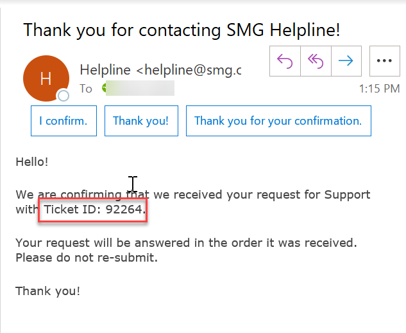The image size is (406, 333).
Task: Click the 'To' recipient label
Action: 86,89
